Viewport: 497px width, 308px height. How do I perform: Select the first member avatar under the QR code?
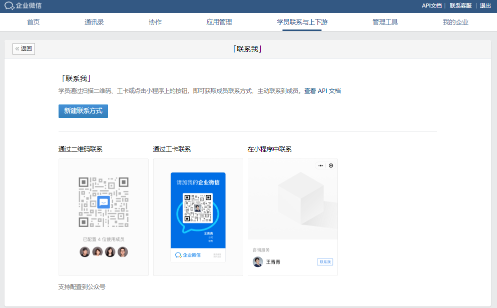click(85, 252)
